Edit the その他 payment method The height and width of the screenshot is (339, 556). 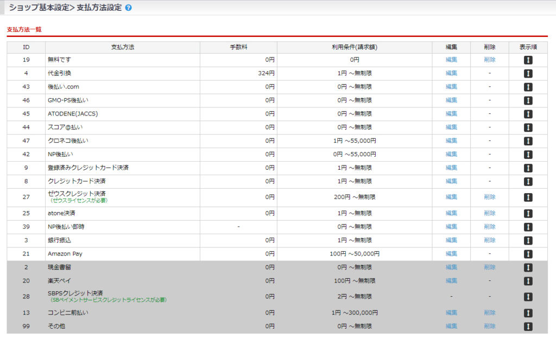click(x=451, y=326)
